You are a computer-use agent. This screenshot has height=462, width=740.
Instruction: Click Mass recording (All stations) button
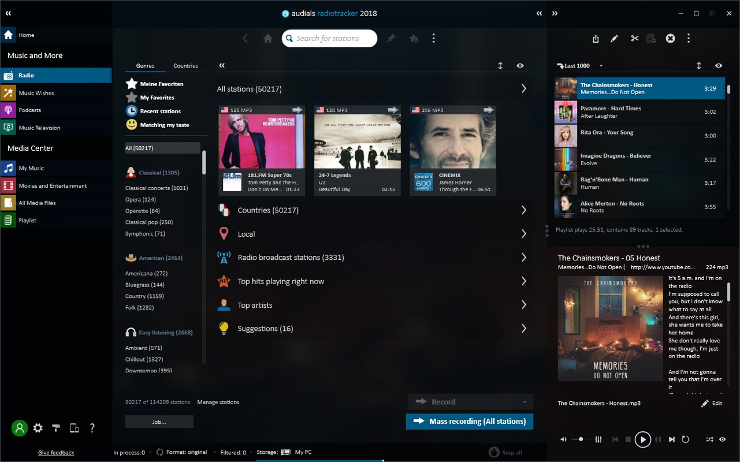pyautogui.click(x=470, y=422)
